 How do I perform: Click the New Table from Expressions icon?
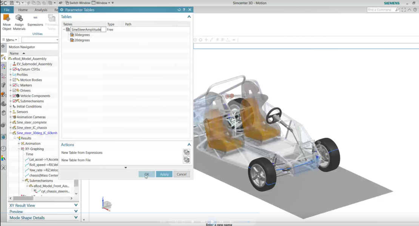pos(186,152)
